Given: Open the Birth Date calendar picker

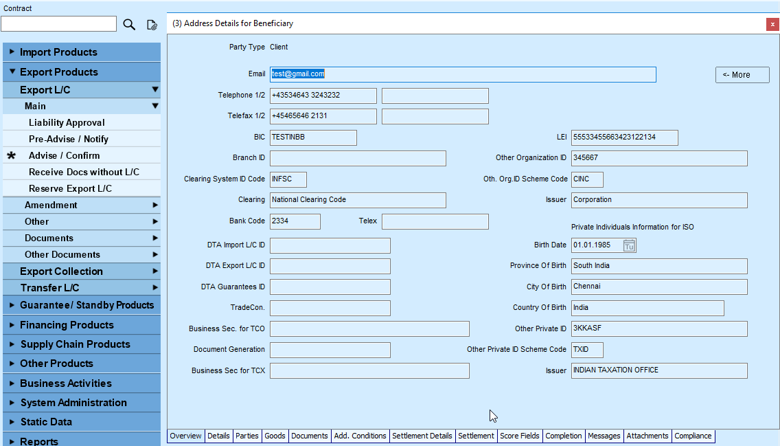Looking at the screenshot, I should pyautogui.click(x=629, y=245).
